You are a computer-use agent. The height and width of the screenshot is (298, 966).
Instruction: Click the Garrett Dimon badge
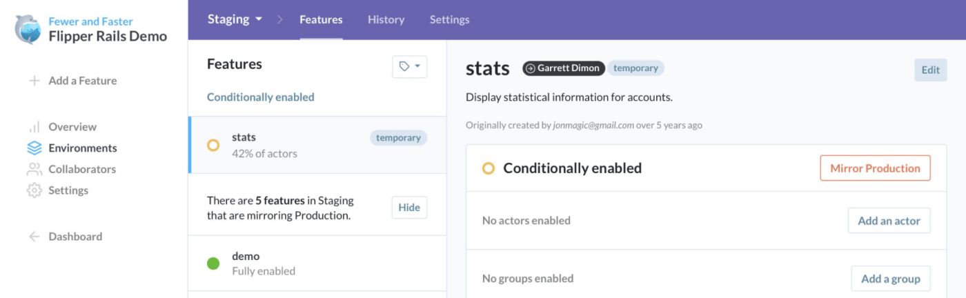[x=564, y=68]
